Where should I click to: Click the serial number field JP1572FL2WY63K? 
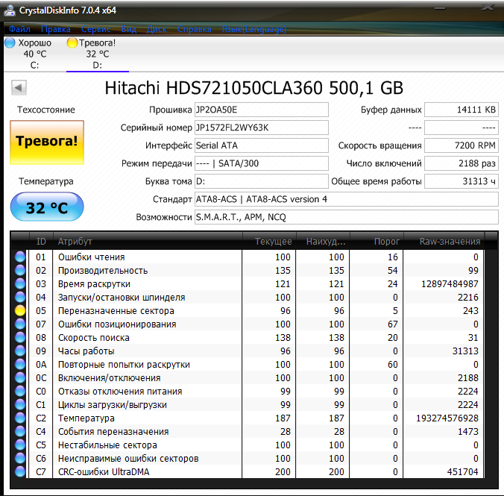[x=262, y=128]
